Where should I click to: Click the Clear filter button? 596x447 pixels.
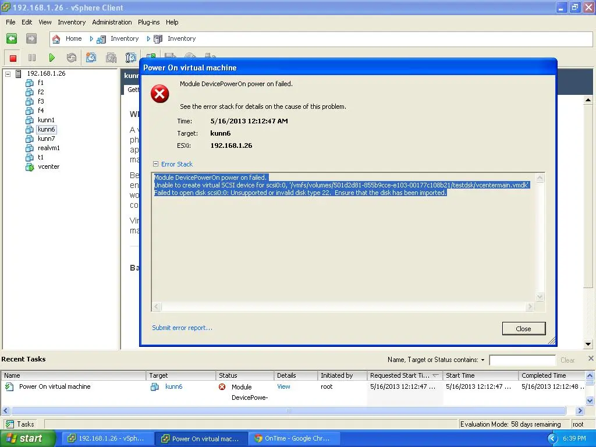[567, 360]
